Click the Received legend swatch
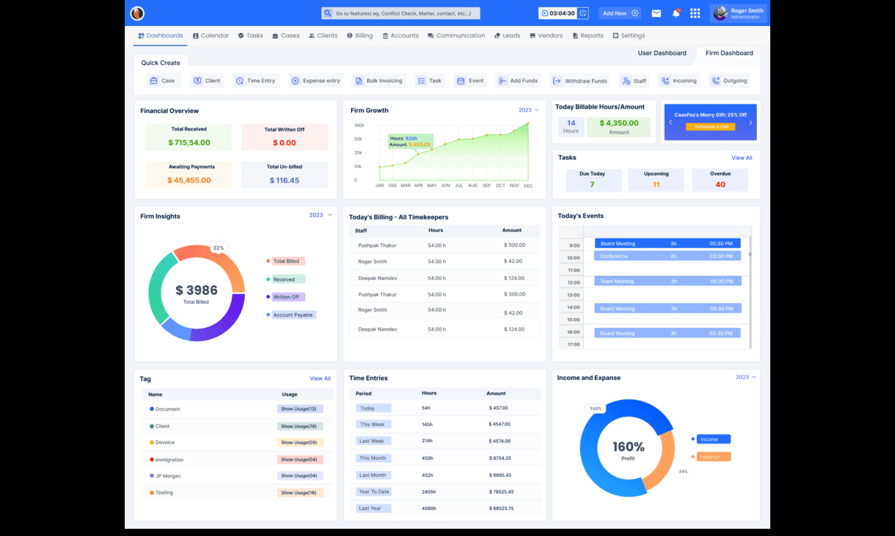895x536 pixels. [x=268, y=279]
